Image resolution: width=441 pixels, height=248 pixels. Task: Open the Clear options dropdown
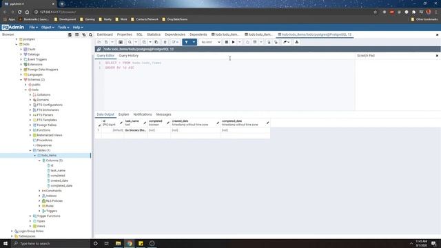(286, 42)
